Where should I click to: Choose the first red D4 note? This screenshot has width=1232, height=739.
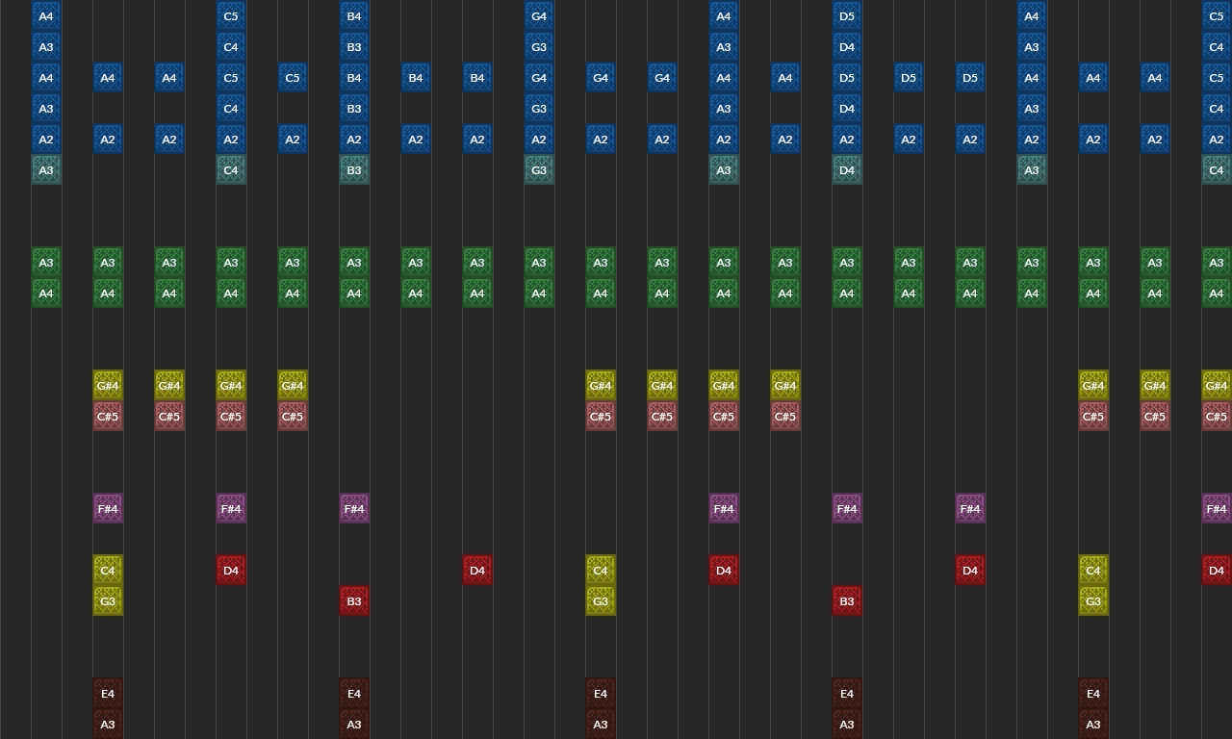(231, 571)
